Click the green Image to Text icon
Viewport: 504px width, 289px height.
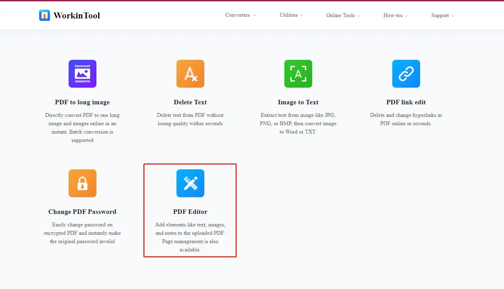pyautogui.click(x=298, y=73)
